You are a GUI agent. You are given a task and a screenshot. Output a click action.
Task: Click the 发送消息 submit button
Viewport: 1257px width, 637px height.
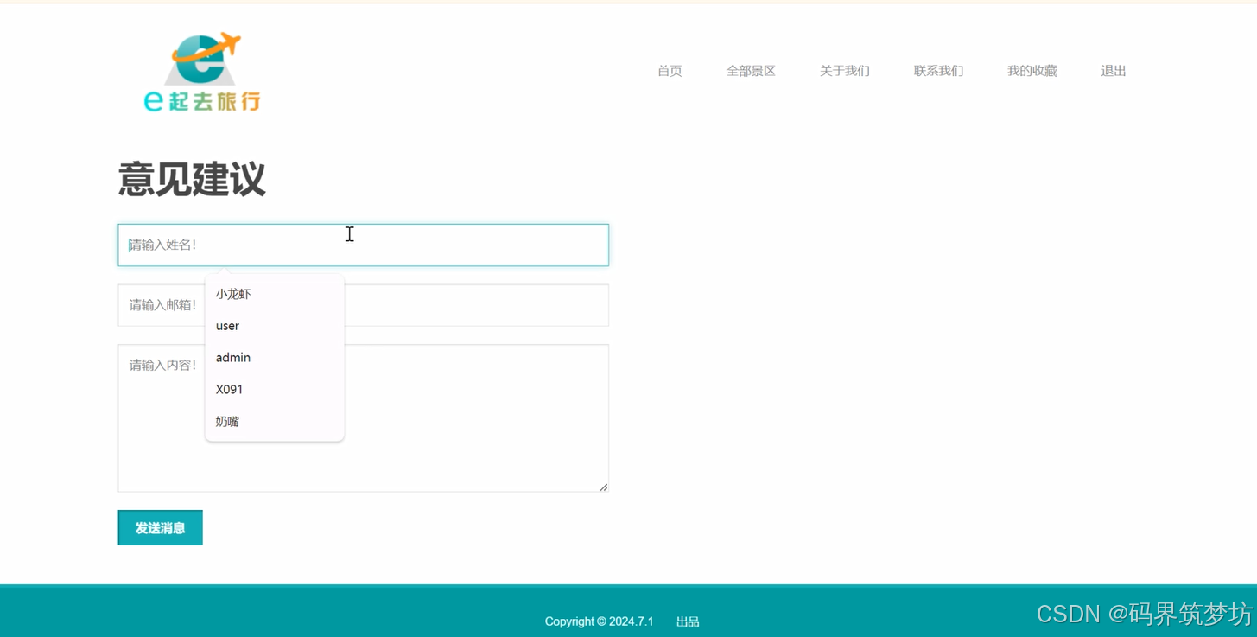tap(161, 527)
